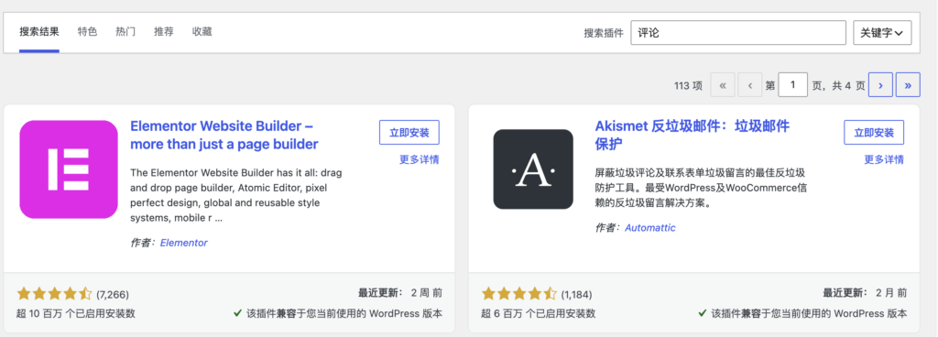Open the Elementor Website Builder title link
The height and width of the screenshot is (337, 938).
coord(224,135)
